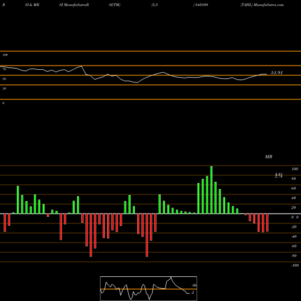This screenshot has height=301, width=301.
Task: Click the MR axis label 20
Action: (293, 208)
